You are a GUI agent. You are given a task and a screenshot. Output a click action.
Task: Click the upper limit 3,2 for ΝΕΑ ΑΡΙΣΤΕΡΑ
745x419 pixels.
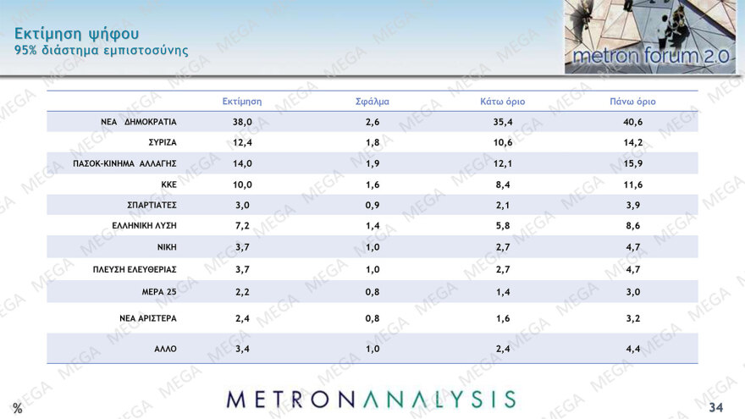[633, 318]
